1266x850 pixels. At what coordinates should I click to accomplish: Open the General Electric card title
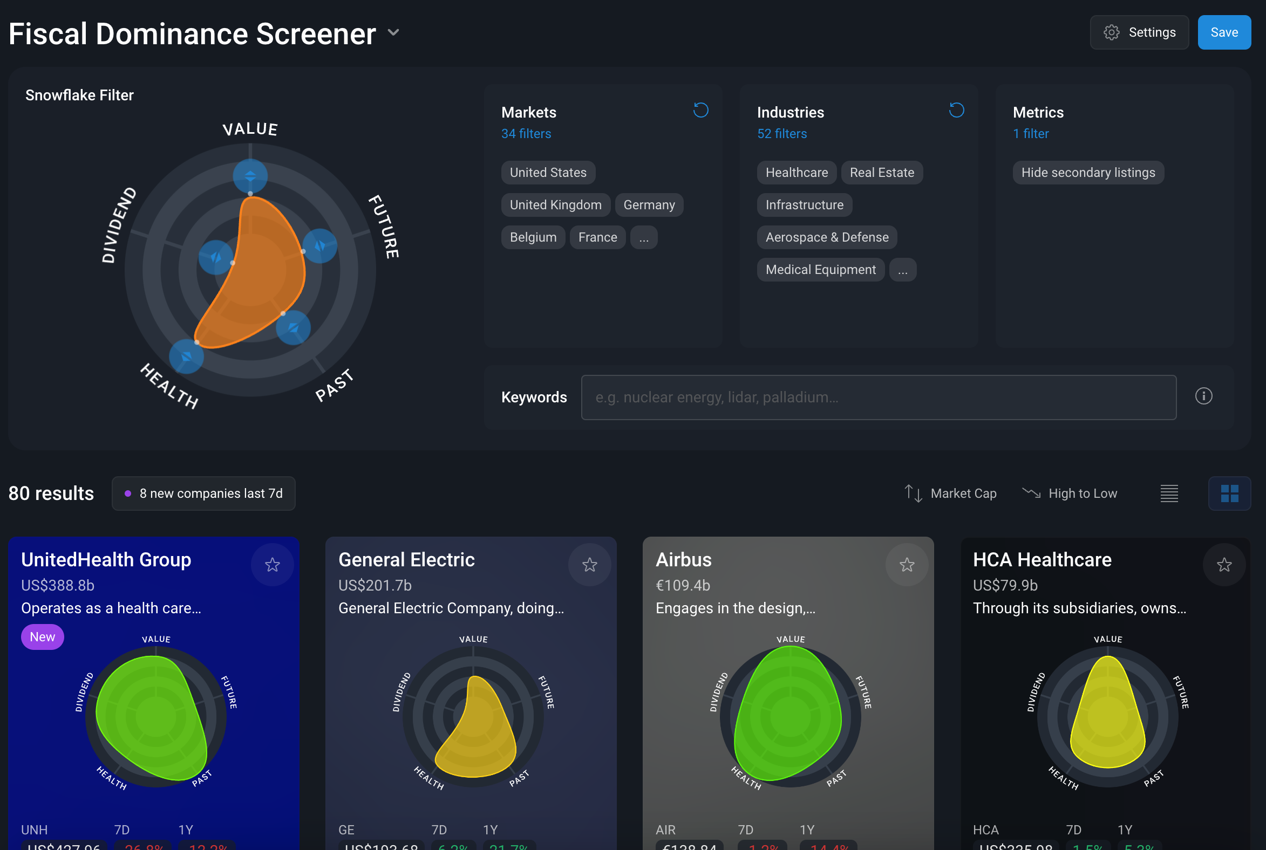click(x=406, y=559)
